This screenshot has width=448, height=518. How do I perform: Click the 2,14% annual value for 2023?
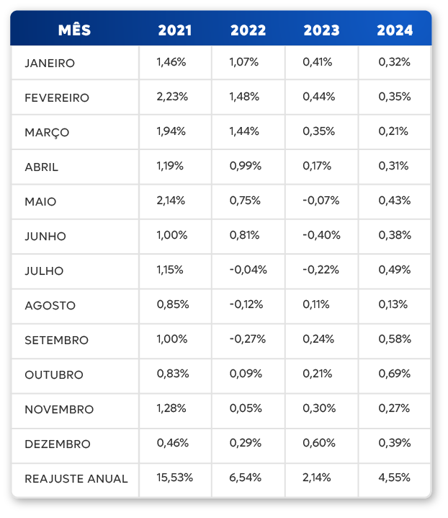point(317,478)
